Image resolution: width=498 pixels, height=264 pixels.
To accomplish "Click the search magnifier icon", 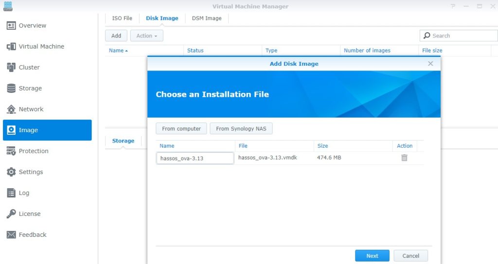I will [x=427, y=35].
